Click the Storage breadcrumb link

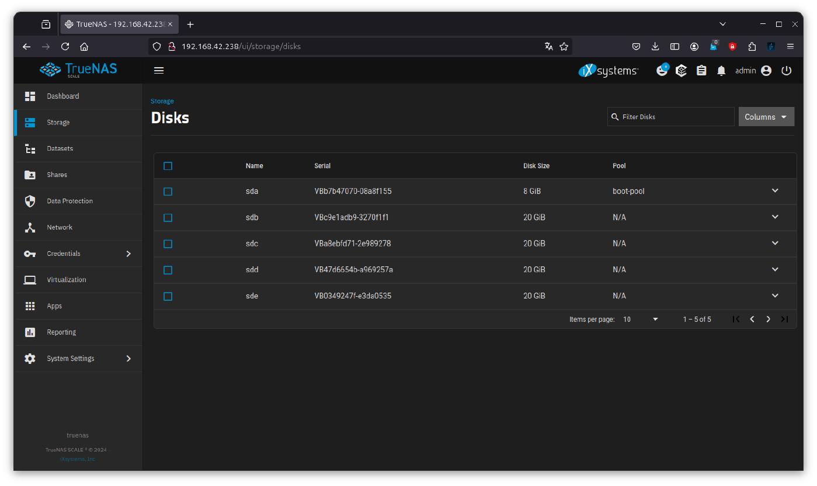[x=162, y=101]
